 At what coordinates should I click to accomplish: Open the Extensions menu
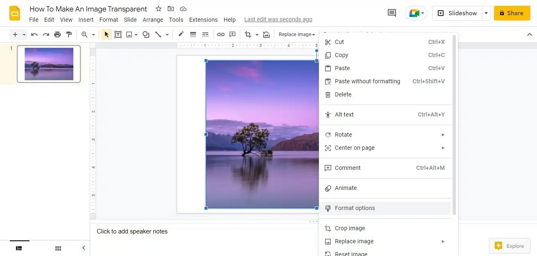tap(203, 20)
